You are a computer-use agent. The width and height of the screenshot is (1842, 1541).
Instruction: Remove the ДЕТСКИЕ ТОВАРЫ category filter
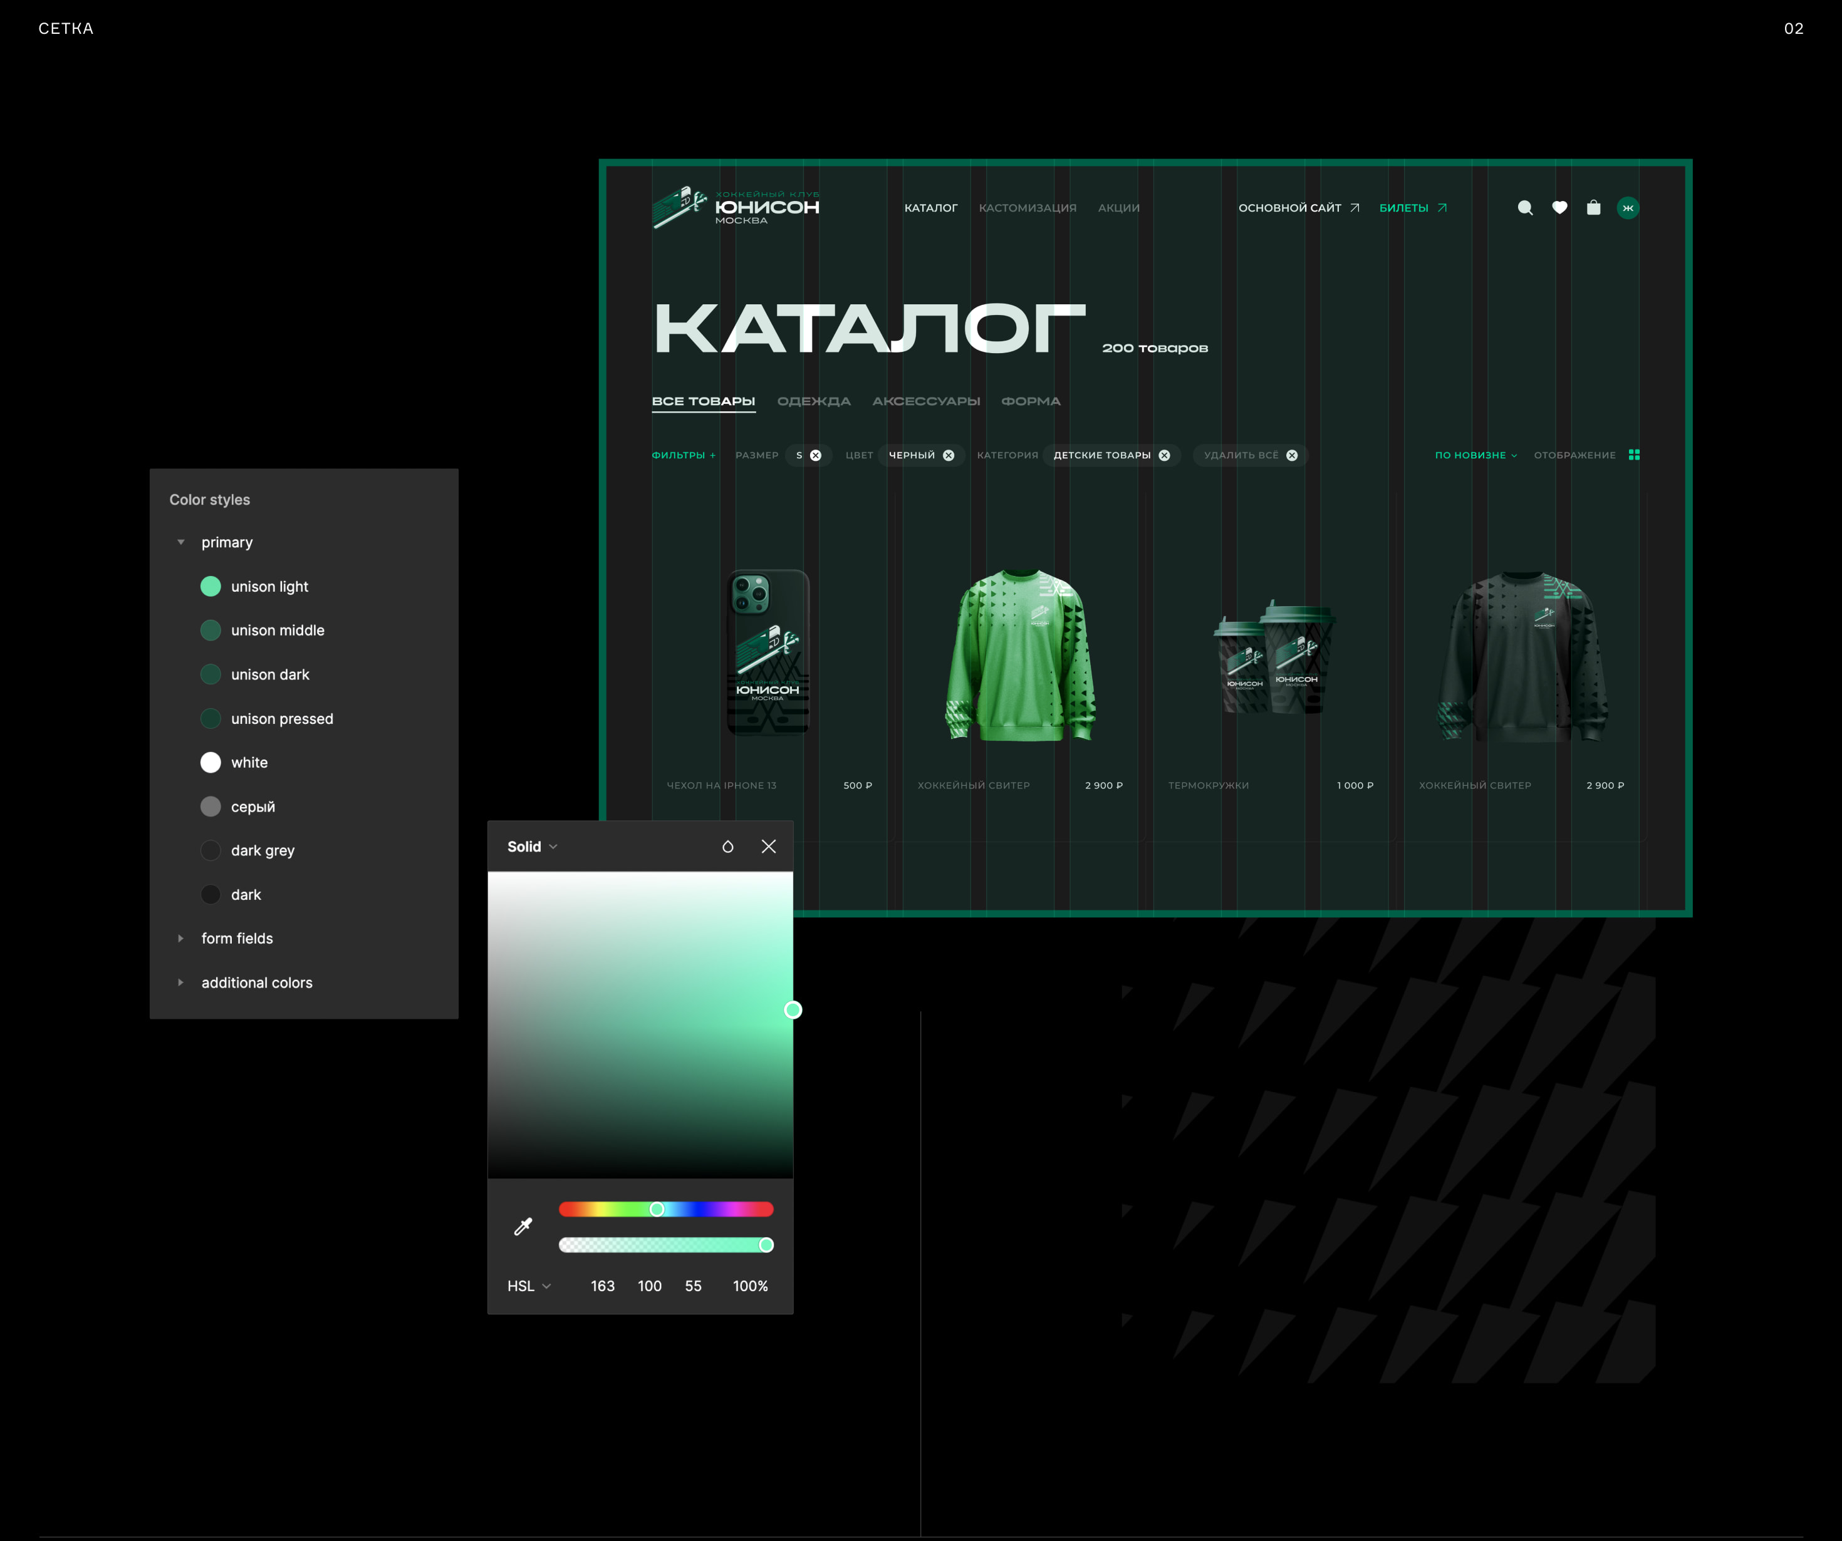tap(1164, 456)
